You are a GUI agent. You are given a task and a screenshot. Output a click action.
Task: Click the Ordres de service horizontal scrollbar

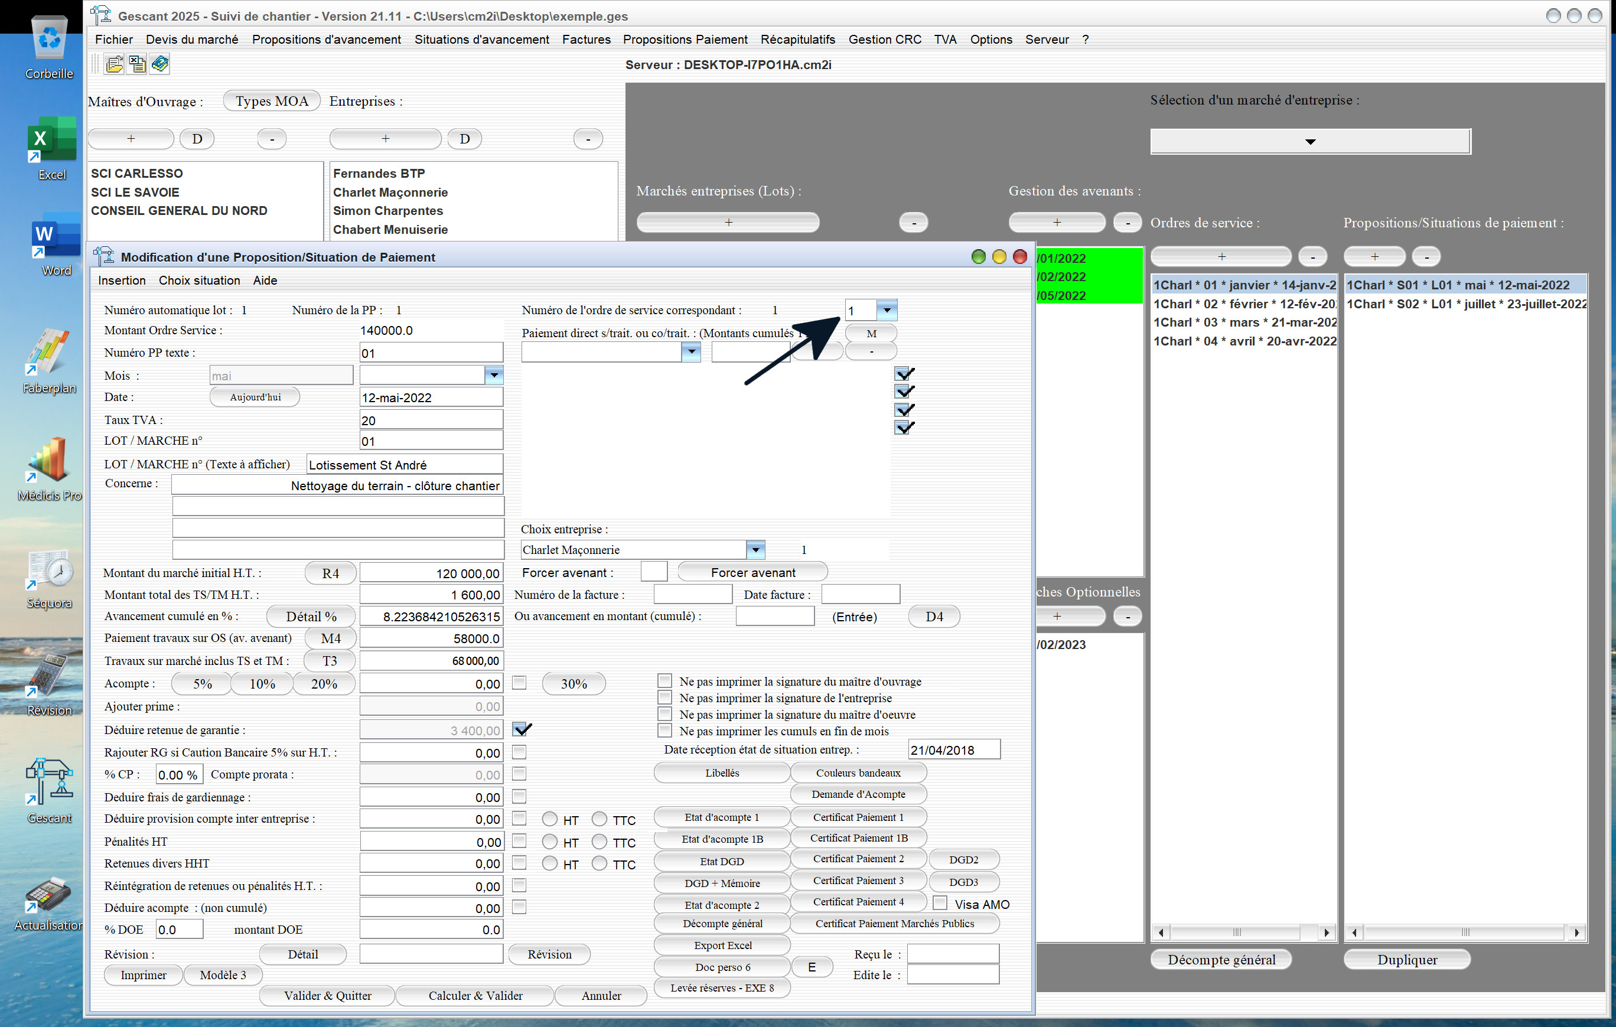pyautogui.click(x=1243, y=932)
